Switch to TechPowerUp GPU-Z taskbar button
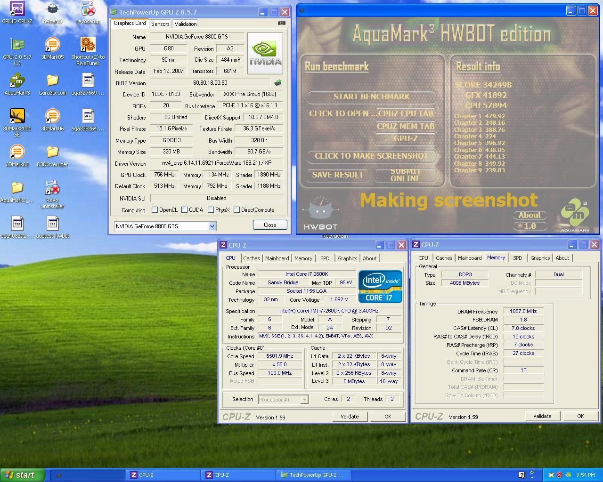The height and width of the screenshot is (482, 603). [x=314, y=475]
